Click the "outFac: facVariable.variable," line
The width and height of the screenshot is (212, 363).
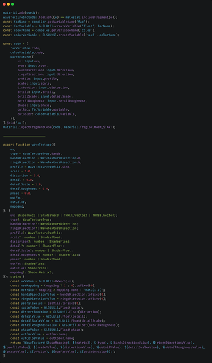(x=43, y=109)
